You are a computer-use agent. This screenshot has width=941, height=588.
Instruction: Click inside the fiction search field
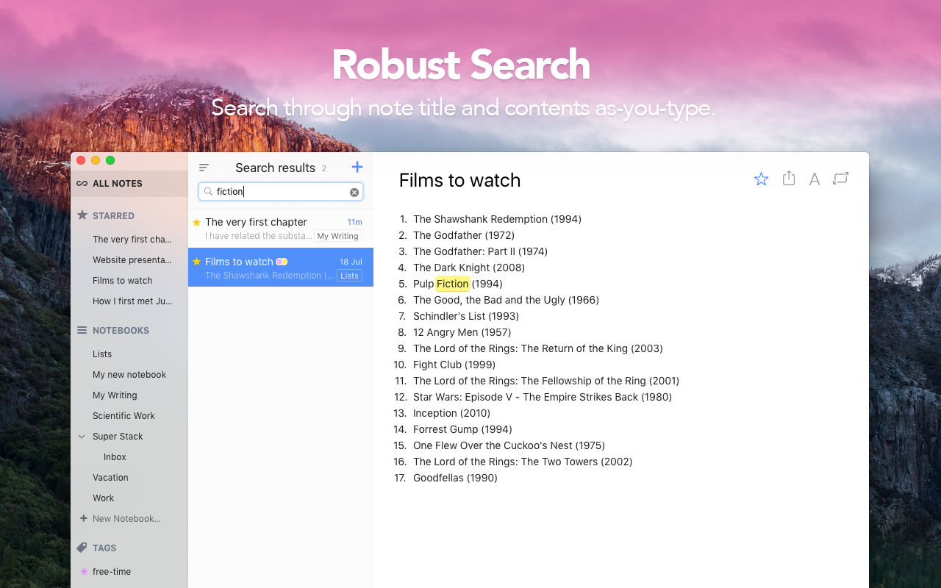281,192
